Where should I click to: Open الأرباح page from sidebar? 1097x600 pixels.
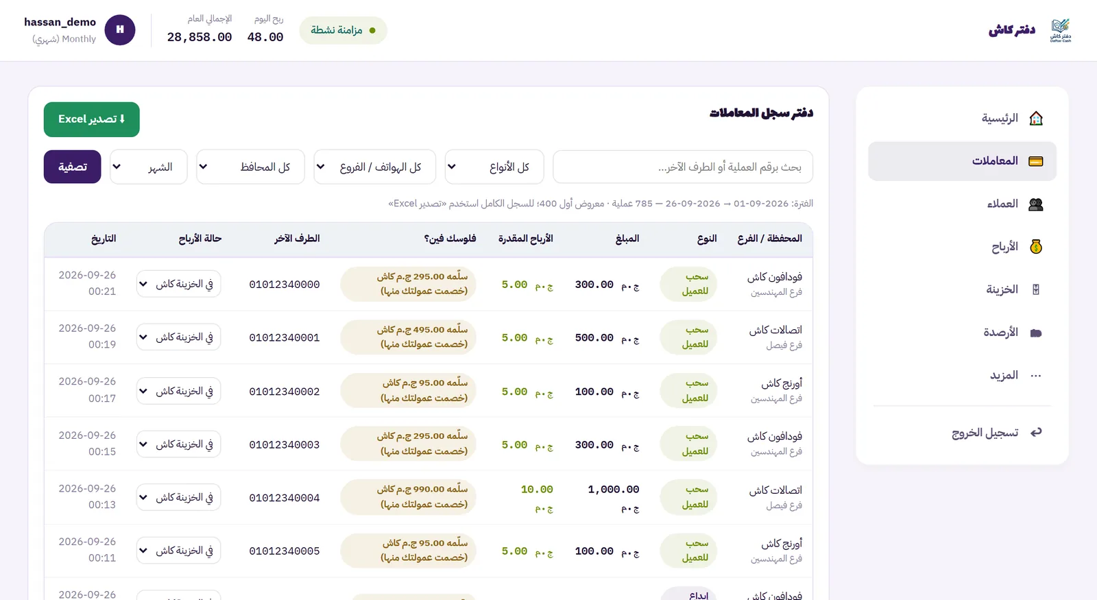click(x=962, y=247)
